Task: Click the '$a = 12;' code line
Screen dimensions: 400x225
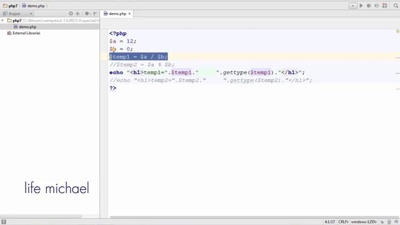Action: click(122, 41)
